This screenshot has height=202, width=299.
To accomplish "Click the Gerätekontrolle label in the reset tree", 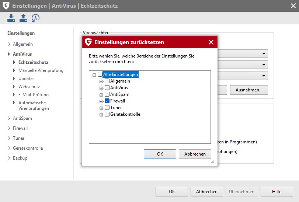I will pyautogui.click(x=125, y=114).
